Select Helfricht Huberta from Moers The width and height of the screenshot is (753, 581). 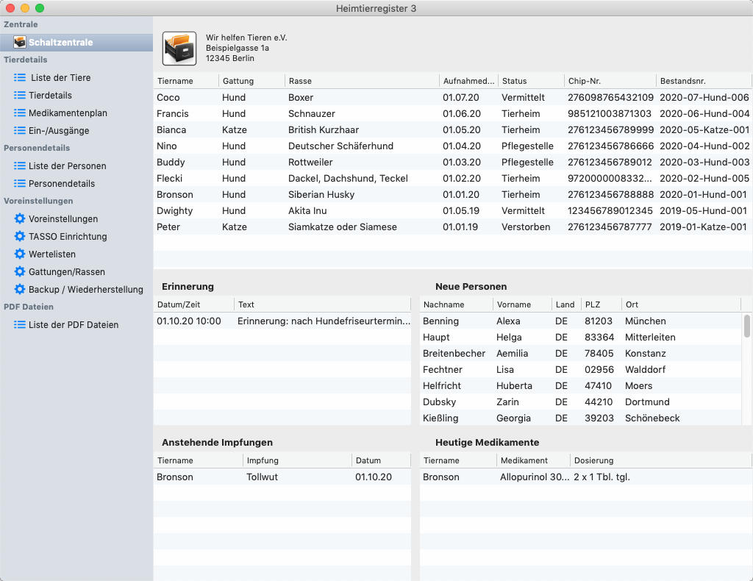pos(581,385)
